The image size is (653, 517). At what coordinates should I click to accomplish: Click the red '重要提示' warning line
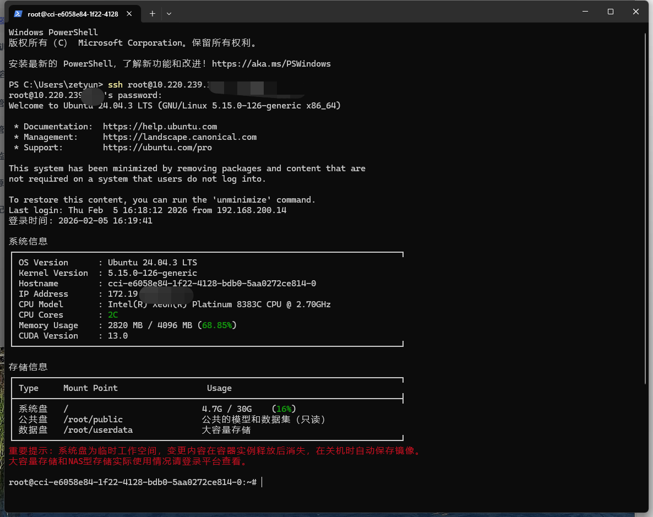click(x=216, y=451)
